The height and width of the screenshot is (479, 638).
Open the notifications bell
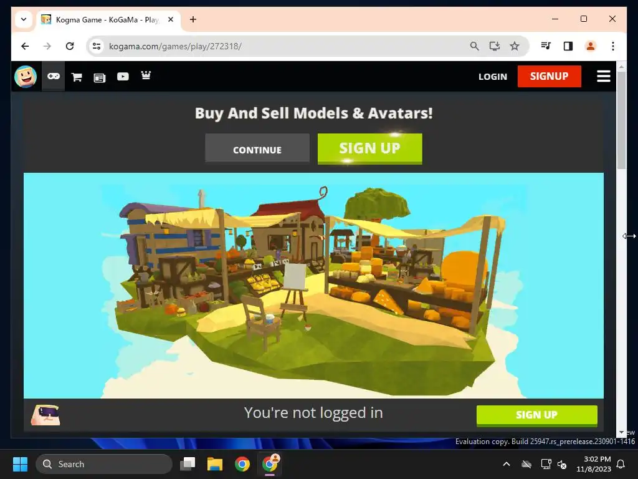[x=621, y=464]
